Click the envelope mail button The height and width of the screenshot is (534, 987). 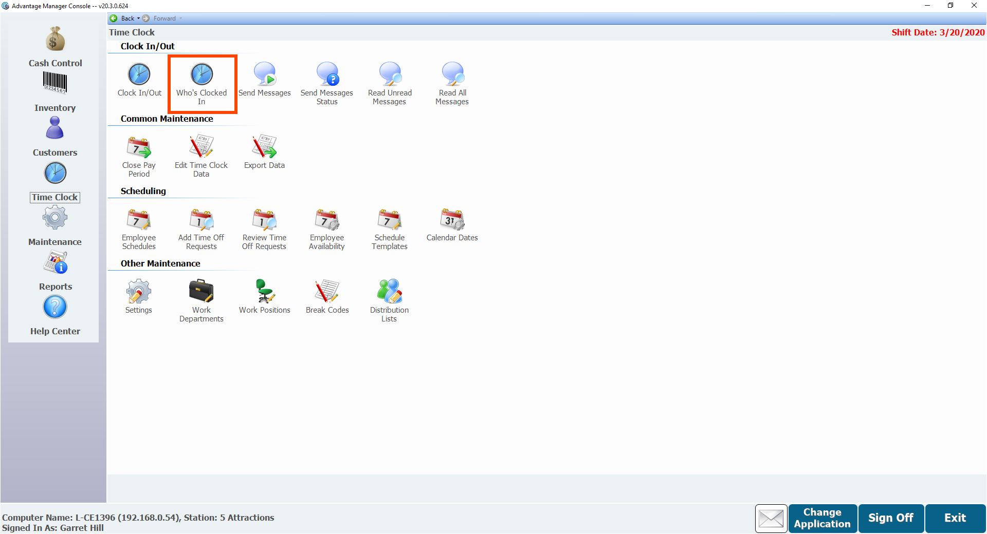[771, 518]
